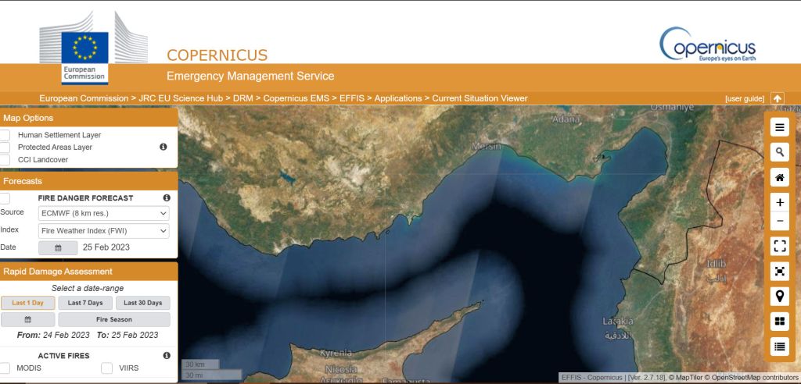Open the four-square grid layout icon

point(779,321)
